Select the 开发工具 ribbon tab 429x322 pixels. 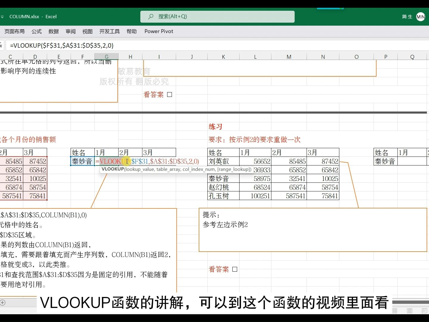tap(109, 31)
